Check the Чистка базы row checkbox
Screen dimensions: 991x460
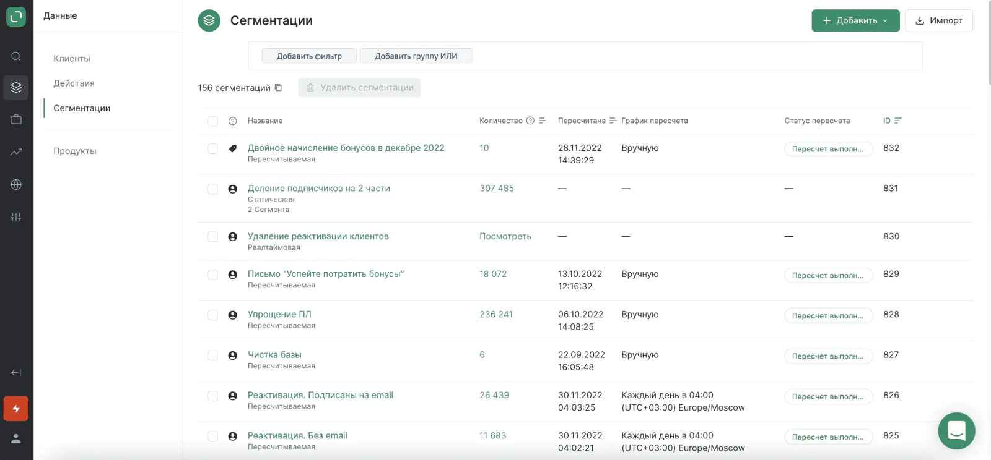coord(213,356)
